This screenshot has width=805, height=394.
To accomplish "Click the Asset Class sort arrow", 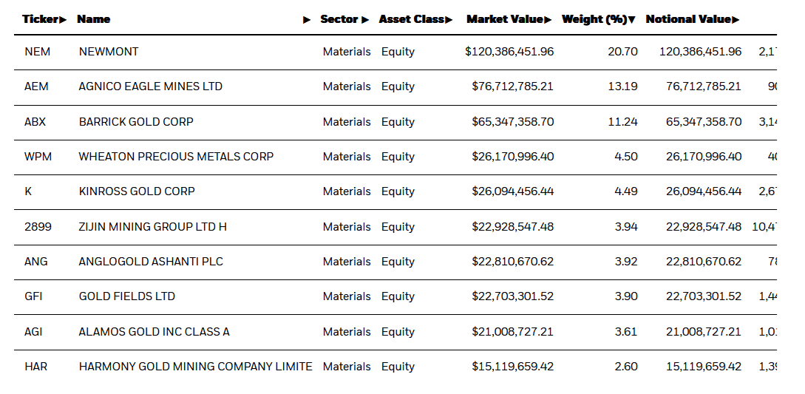I will (x=449, y=20).
